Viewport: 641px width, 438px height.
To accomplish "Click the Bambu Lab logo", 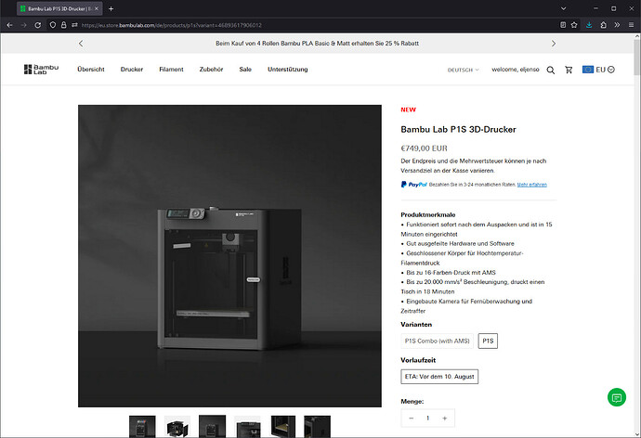I will [x=41, y=70].
